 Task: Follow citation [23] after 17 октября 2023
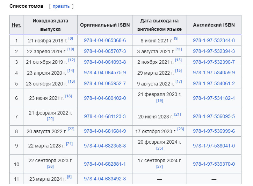(180, 129)
